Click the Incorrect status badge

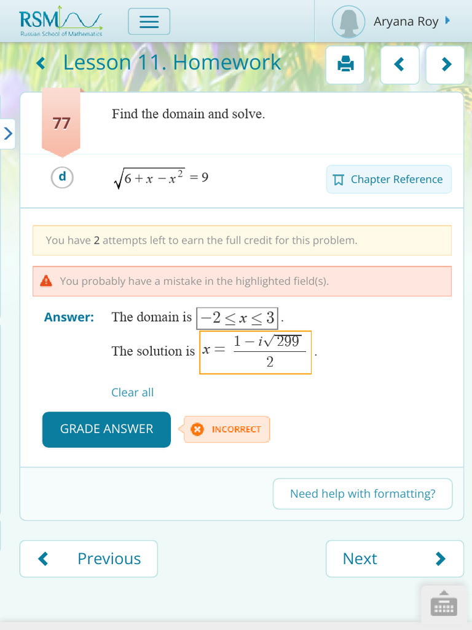(227, 429)
